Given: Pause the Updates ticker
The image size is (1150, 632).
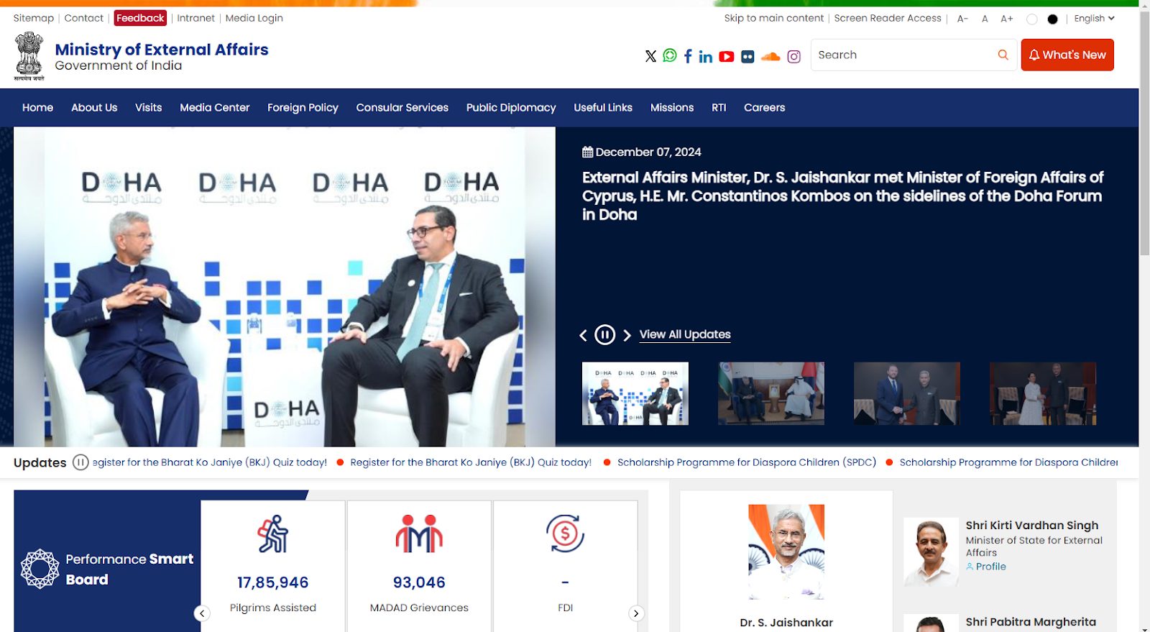Looking at the screenshot, I should 80,462.
